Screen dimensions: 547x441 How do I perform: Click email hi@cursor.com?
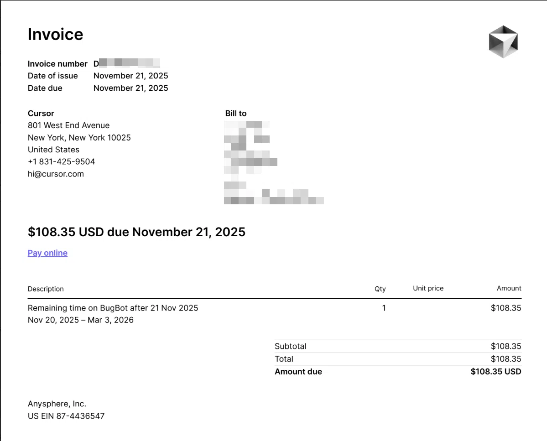(56, 174)
